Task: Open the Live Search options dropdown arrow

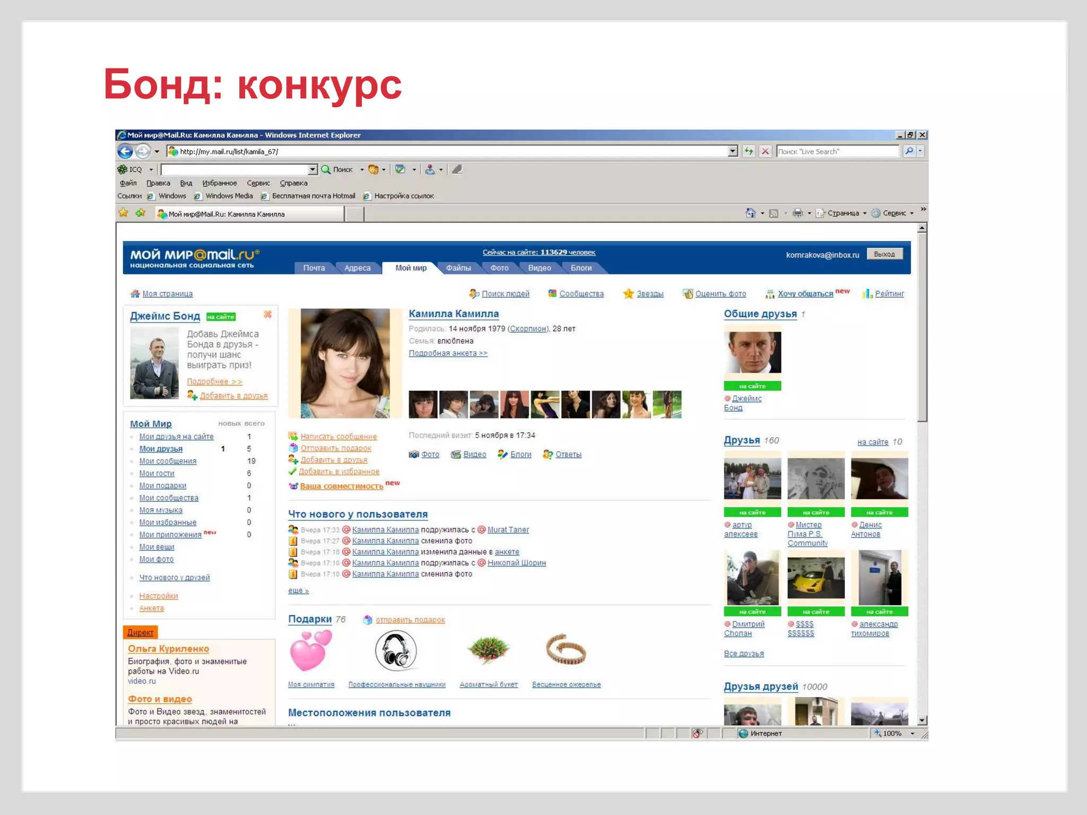Action: 920,151
